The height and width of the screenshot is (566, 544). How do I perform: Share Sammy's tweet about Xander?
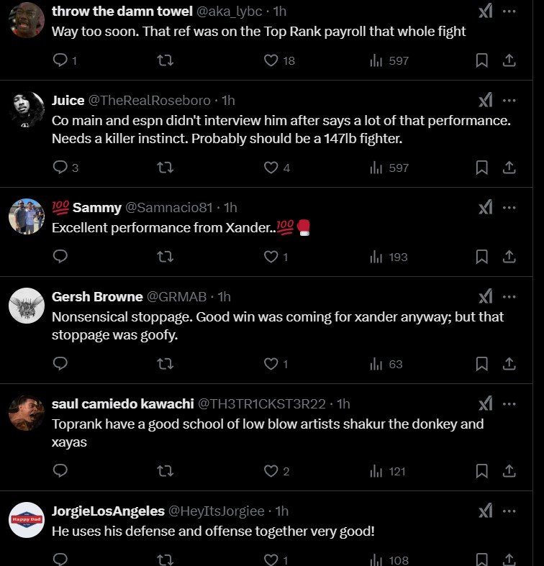click(x=509, y=257)
